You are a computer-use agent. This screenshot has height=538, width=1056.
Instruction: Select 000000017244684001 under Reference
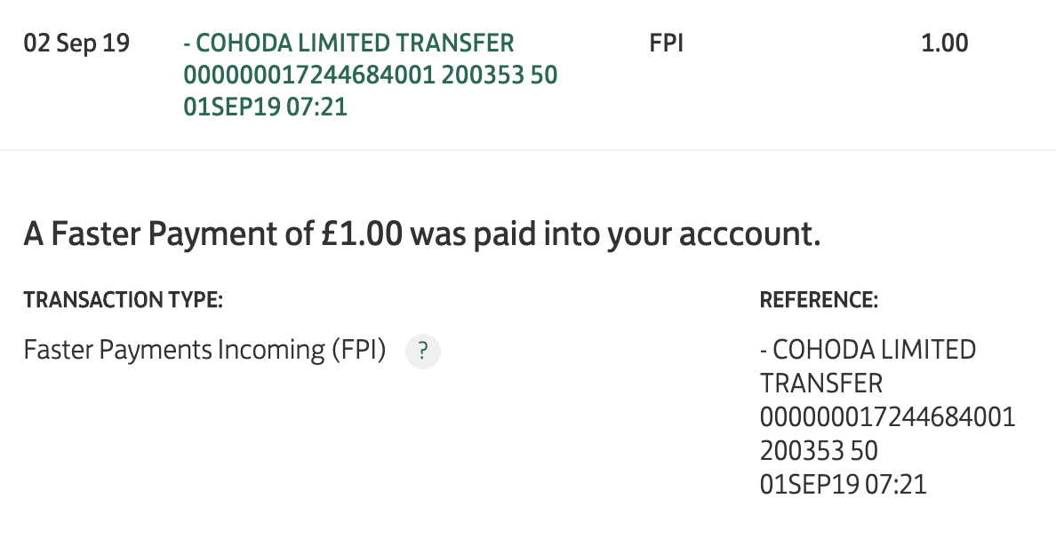point(887,417)
